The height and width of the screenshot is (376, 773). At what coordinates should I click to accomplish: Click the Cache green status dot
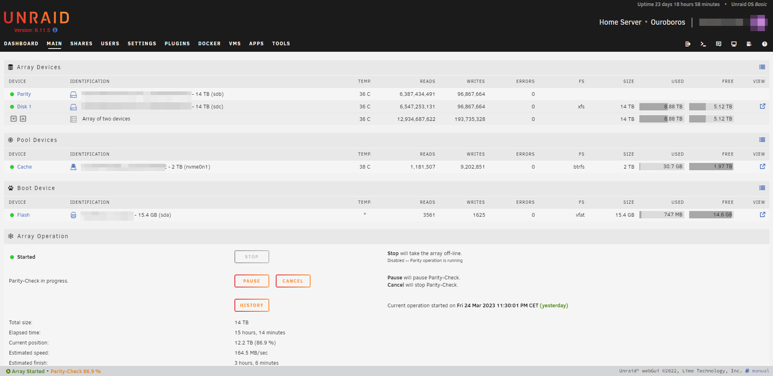12,167
